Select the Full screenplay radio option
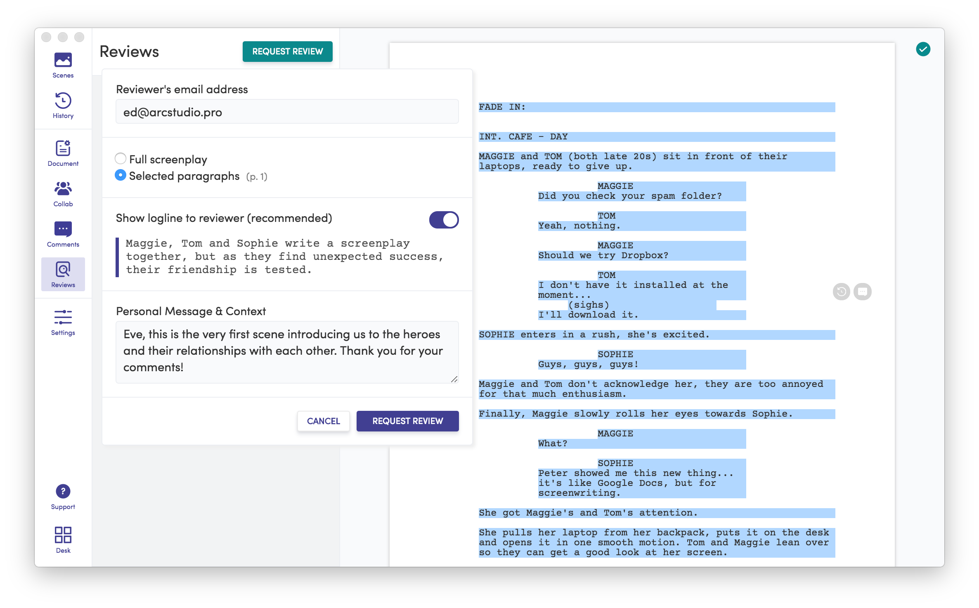Screen dimensions: 979x608 120,158
